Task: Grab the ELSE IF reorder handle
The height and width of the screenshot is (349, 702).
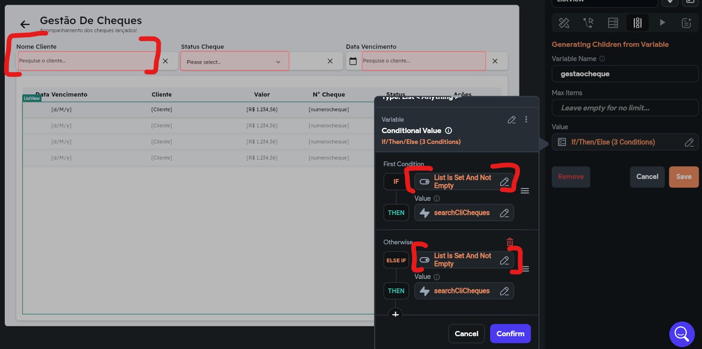Action: pyautogui.click(x=525, y=269)
